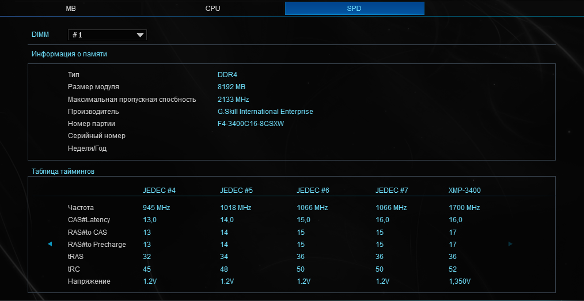The image size is (584, 301).
Task: Switch to the MB tab
Action: (70, 9)
